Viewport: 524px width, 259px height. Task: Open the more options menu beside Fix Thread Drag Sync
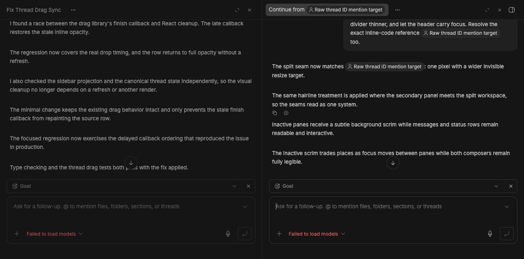[x=73, y=10]
